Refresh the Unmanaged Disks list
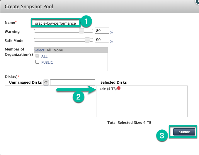199x155 pixels. click(46, 83)
